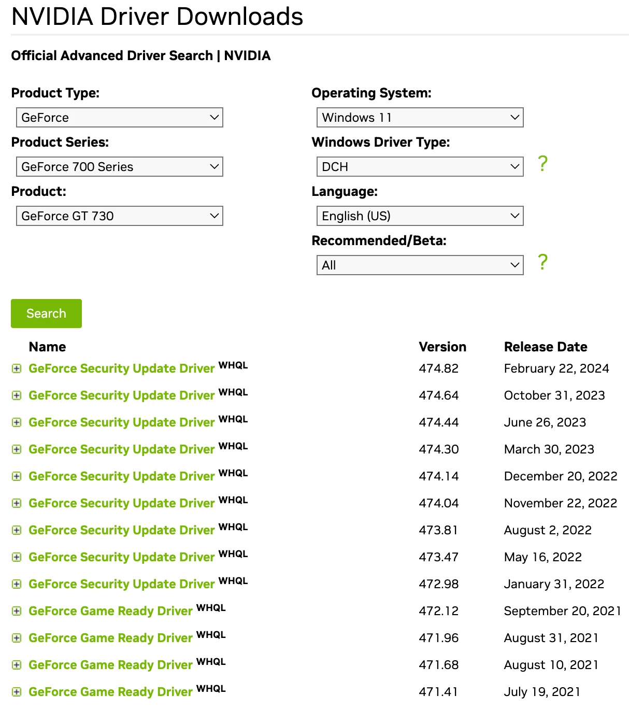Image resolution: width=629 pixels, height=710 pixels.
Task: Open help for Recommended/Beta option
Action: tap(542, 262)
